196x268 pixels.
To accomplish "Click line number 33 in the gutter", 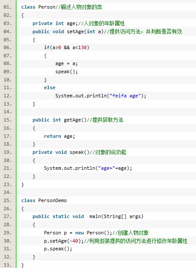I will pos(7,265).
